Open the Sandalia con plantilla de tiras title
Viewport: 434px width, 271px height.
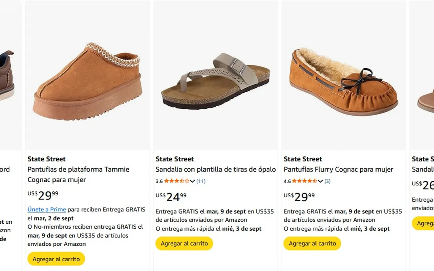[x=216, y=169]
